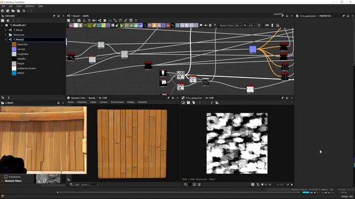Open the Materials menu in 3D view
Image resolution: width=355 pixels, height=199 pixels.
82,102
